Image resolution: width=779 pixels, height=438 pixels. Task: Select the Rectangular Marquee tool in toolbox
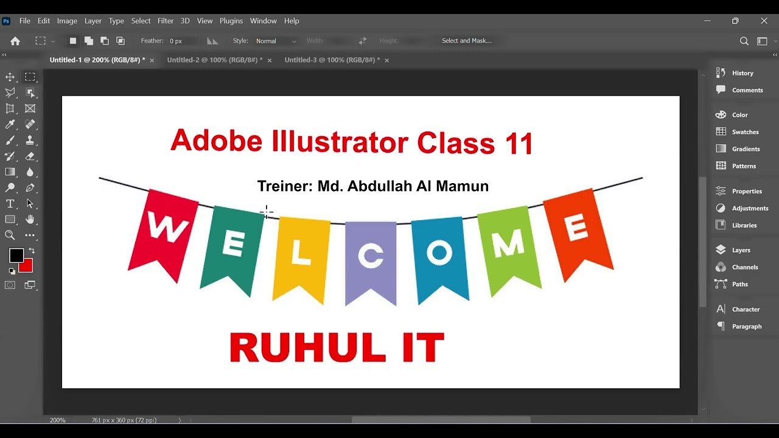30,77
